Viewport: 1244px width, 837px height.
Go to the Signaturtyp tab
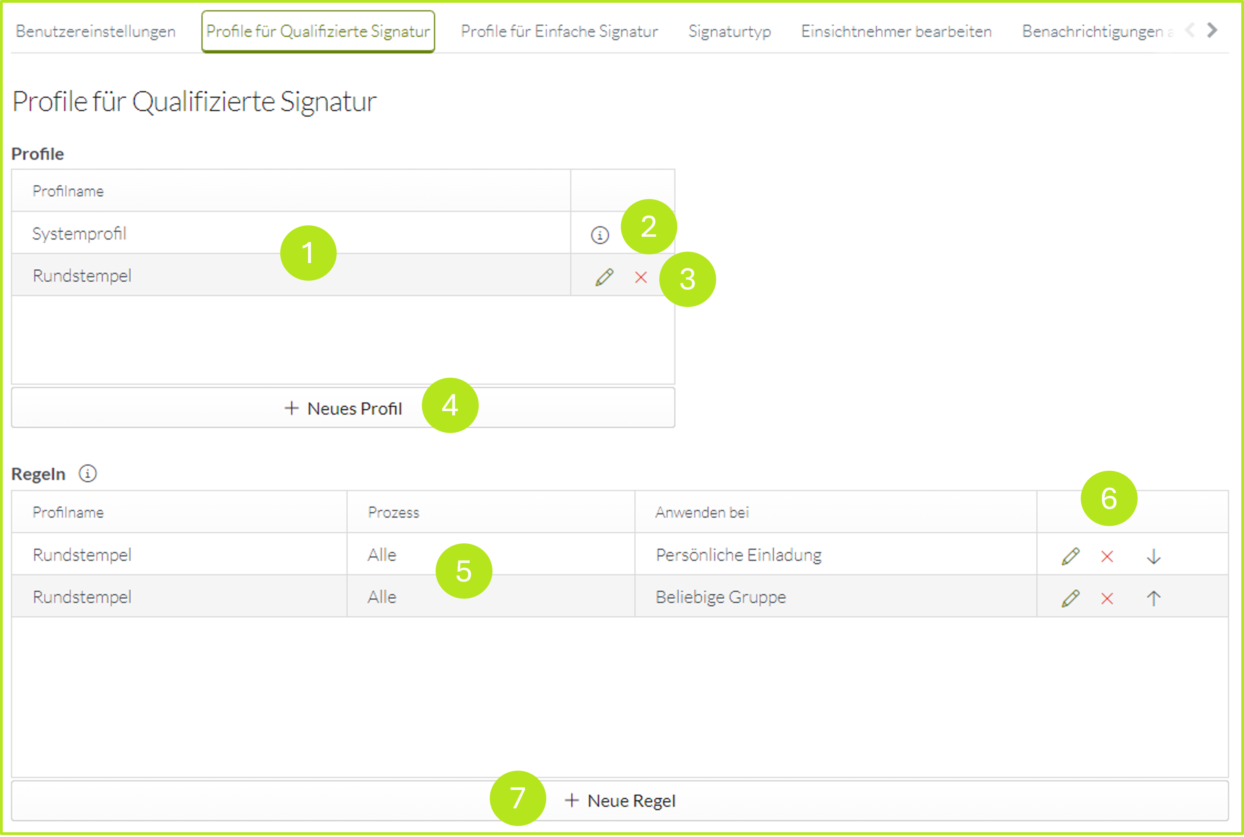click(x=729, y=31)
